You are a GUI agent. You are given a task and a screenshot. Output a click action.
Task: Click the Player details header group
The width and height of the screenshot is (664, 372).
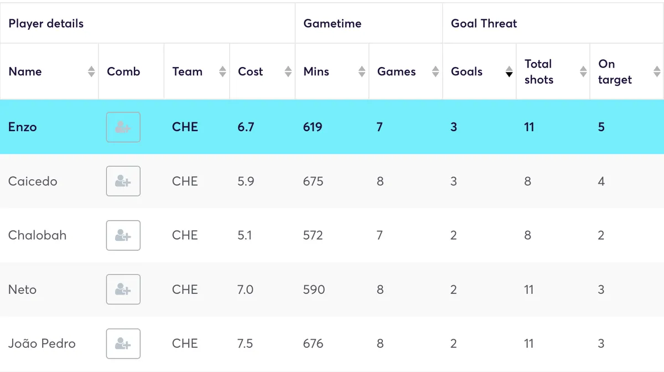pos(46,23)
